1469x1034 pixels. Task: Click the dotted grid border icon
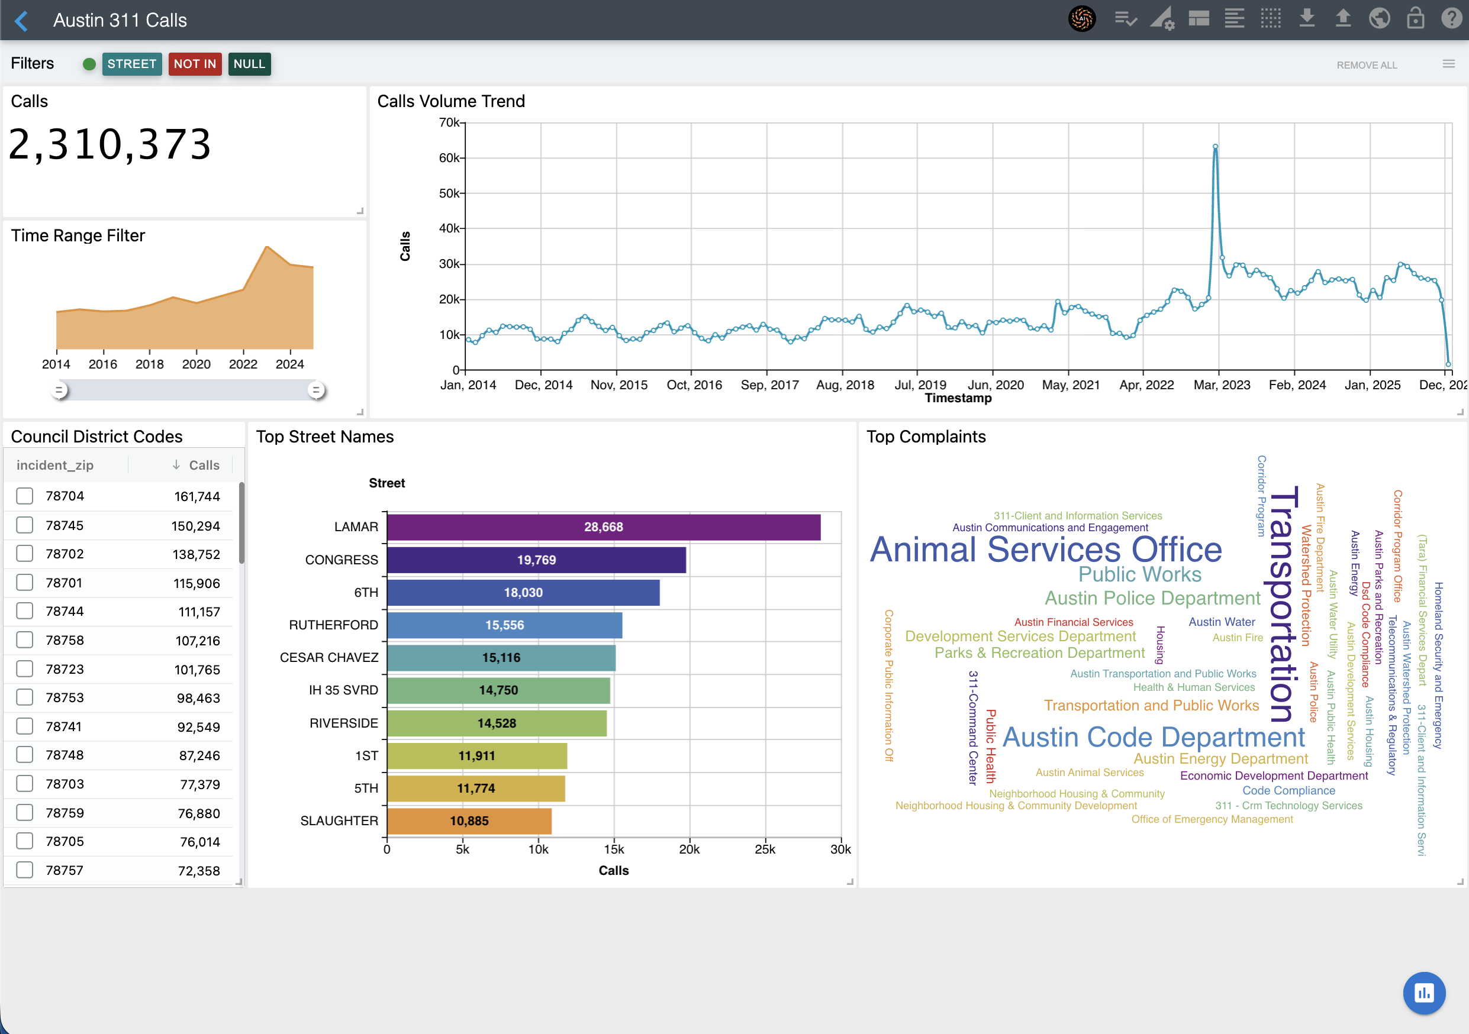1271,19
